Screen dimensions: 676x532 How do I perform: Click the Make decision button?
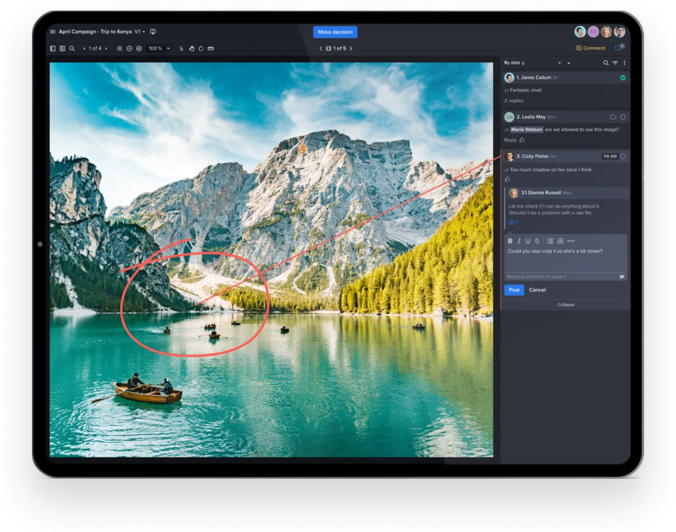[x=335, y=32]
